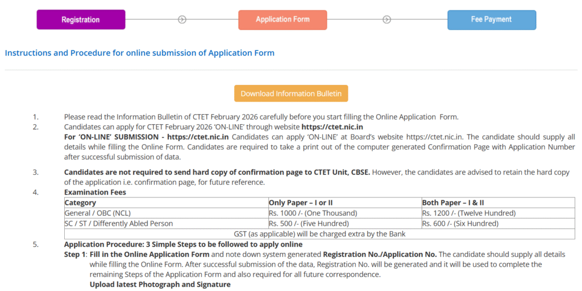Click the Instructions and Procedure page heading
Screen dimensions: 582x291
tap(140, 53)
